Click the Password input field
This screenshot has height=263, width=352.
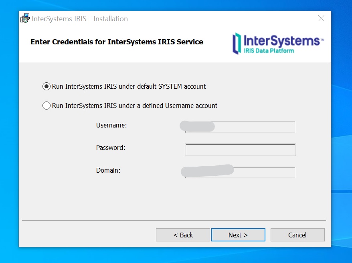tap(240, 149)
